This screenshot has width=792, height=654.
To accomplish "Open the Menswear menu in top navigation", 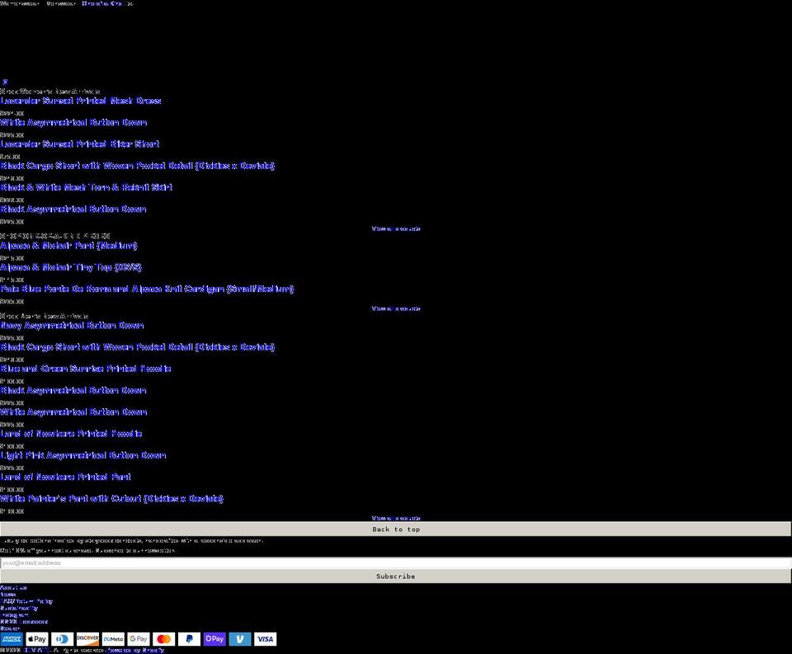I will (x=61, y=3).
